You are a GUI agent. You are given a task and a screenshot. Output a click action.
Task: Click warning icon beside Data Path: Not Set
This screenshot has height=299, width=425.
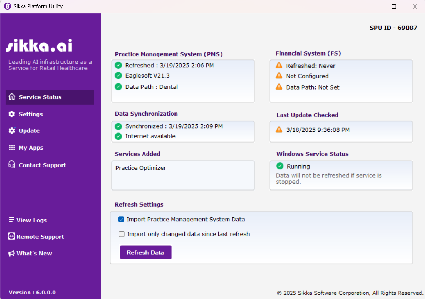coord(279,87)
